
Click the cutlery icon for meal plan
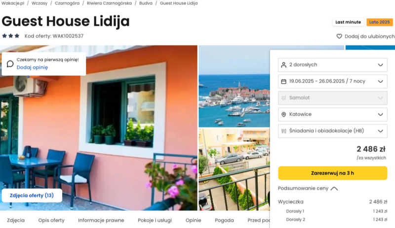(x=283, y=131)
